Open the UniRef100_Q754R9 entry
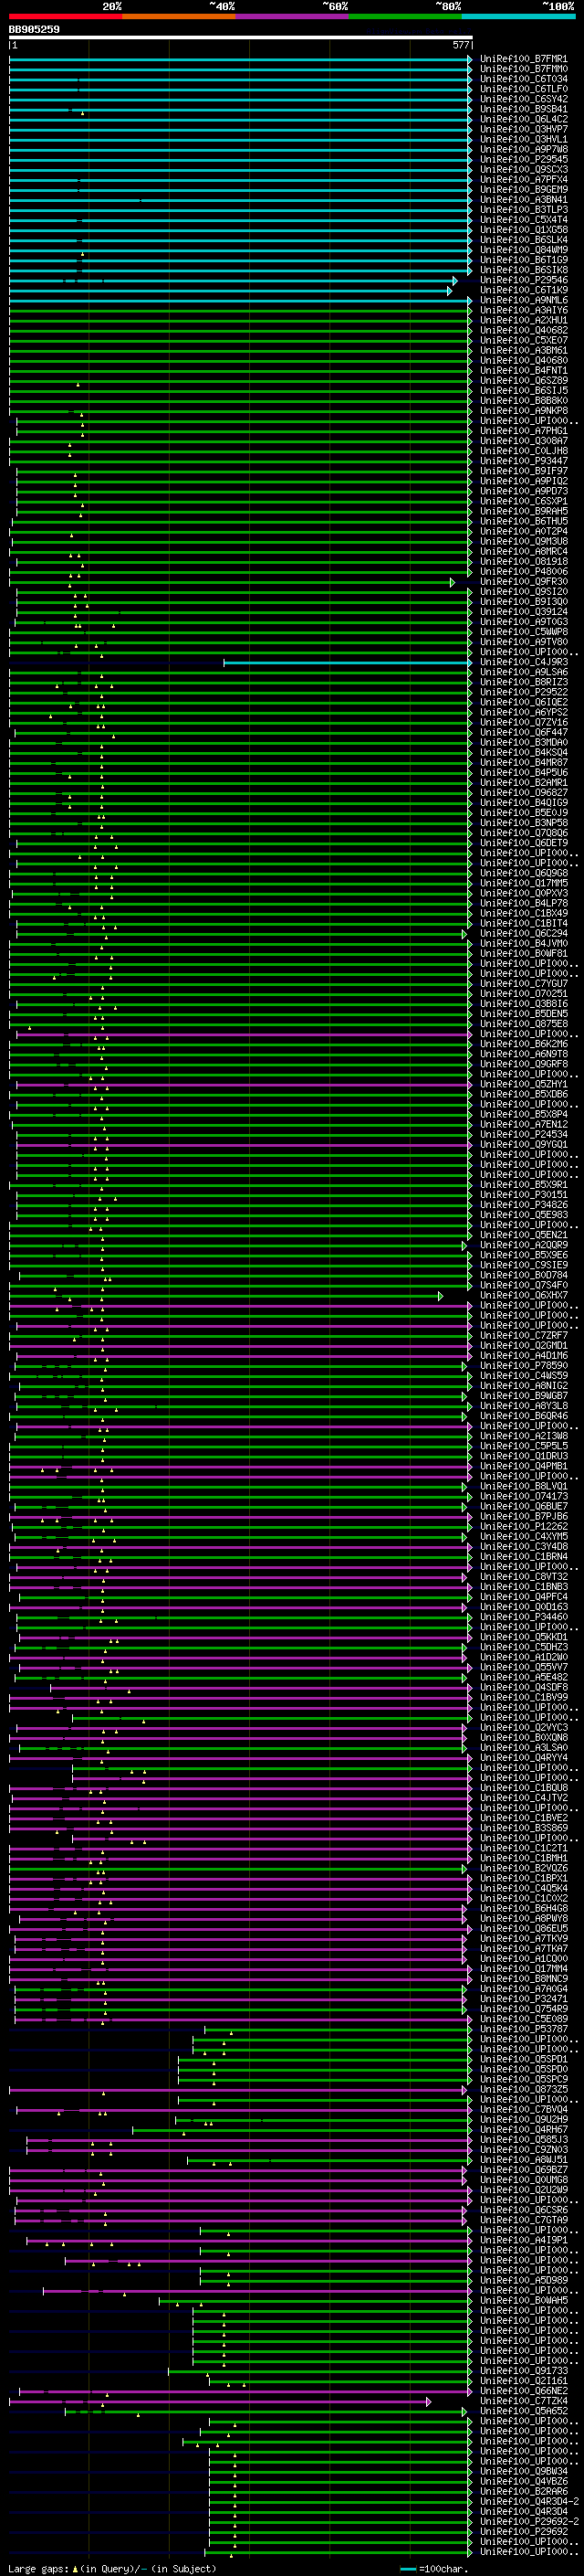Viewport: 584px width, 2576px height. click(523, 2009)
